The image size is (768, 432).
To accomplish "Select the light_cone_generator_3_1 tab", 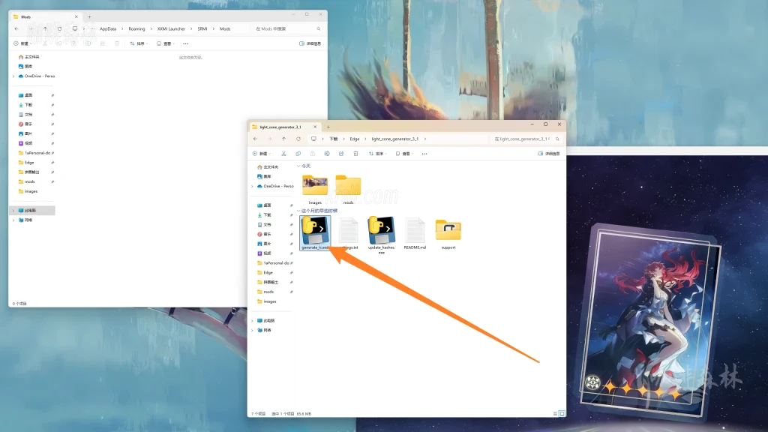I will pos(281,127).
